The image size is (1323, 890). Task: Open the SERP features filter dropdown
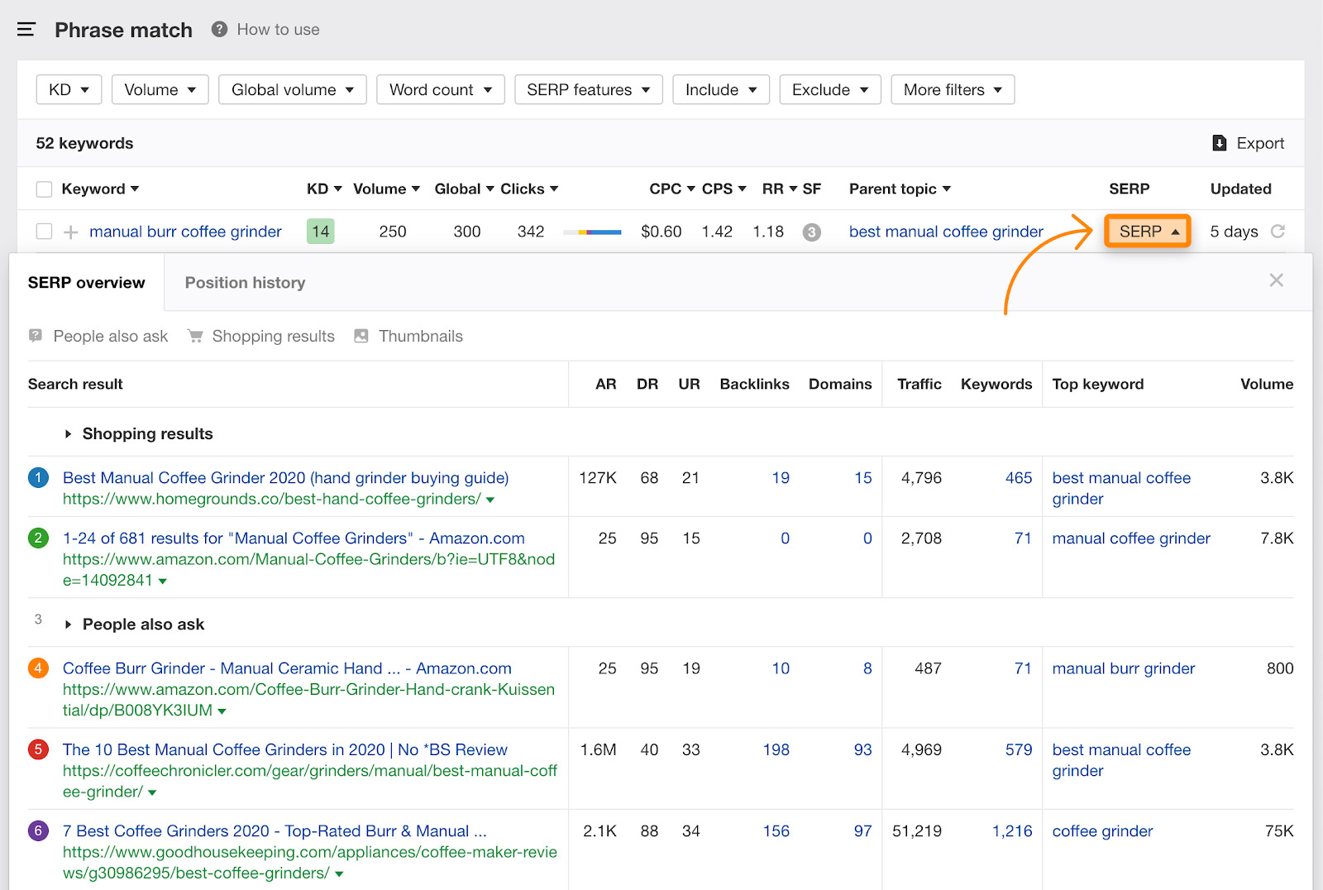(x=588, y=89)
